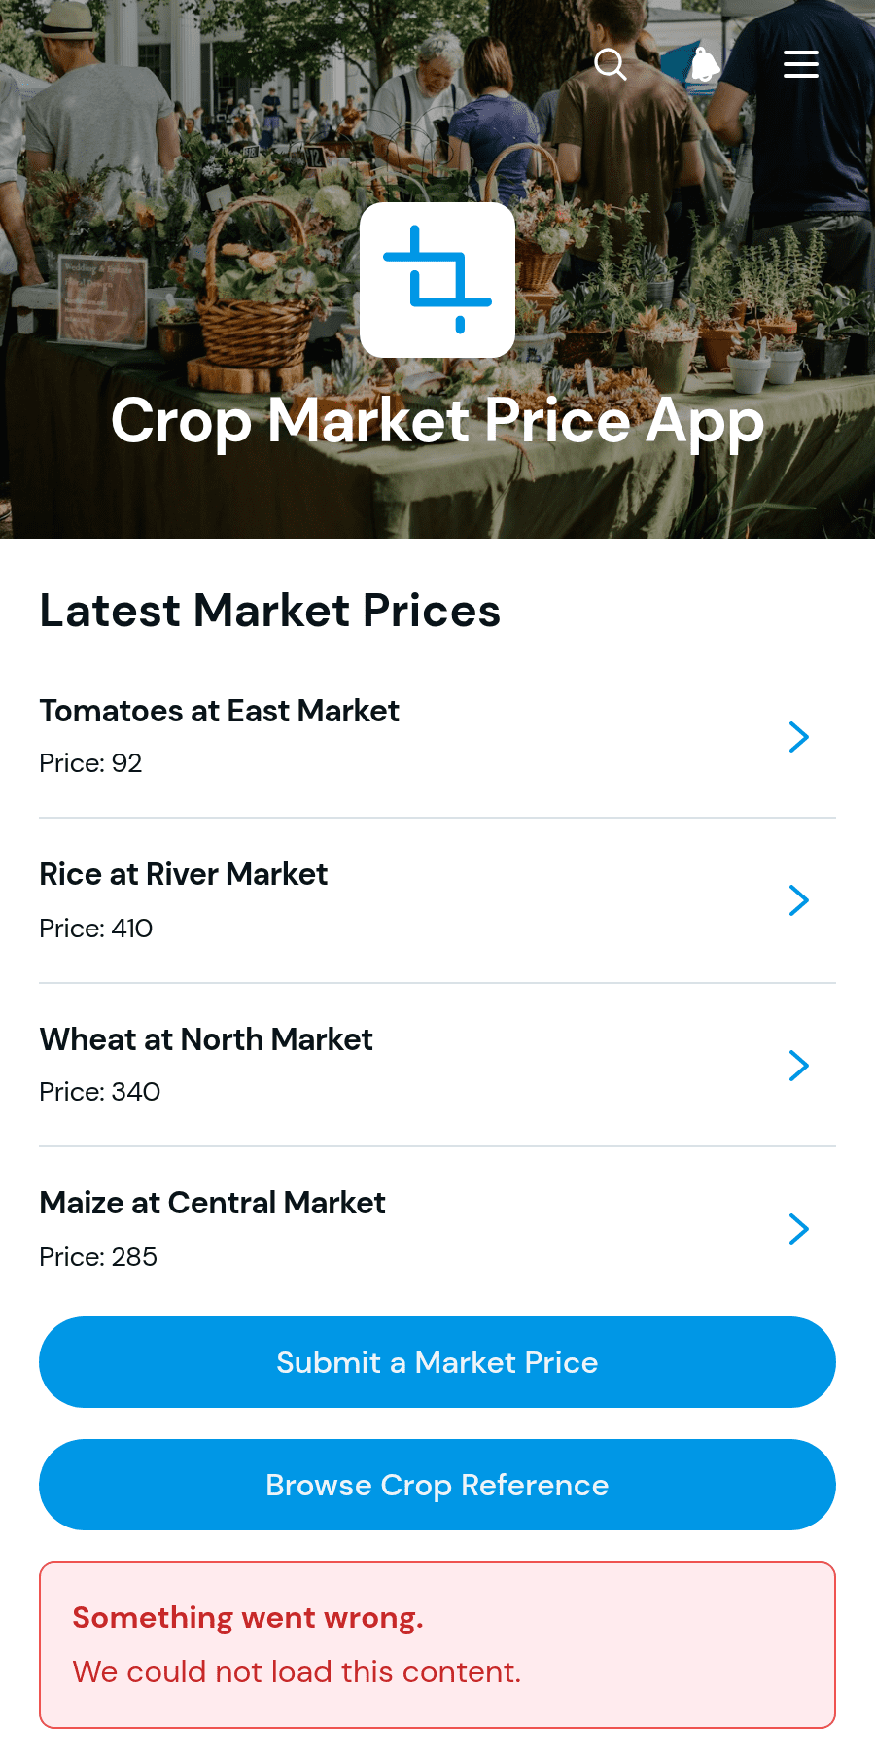Click the We could not load message

click(x=297, y=1671)
